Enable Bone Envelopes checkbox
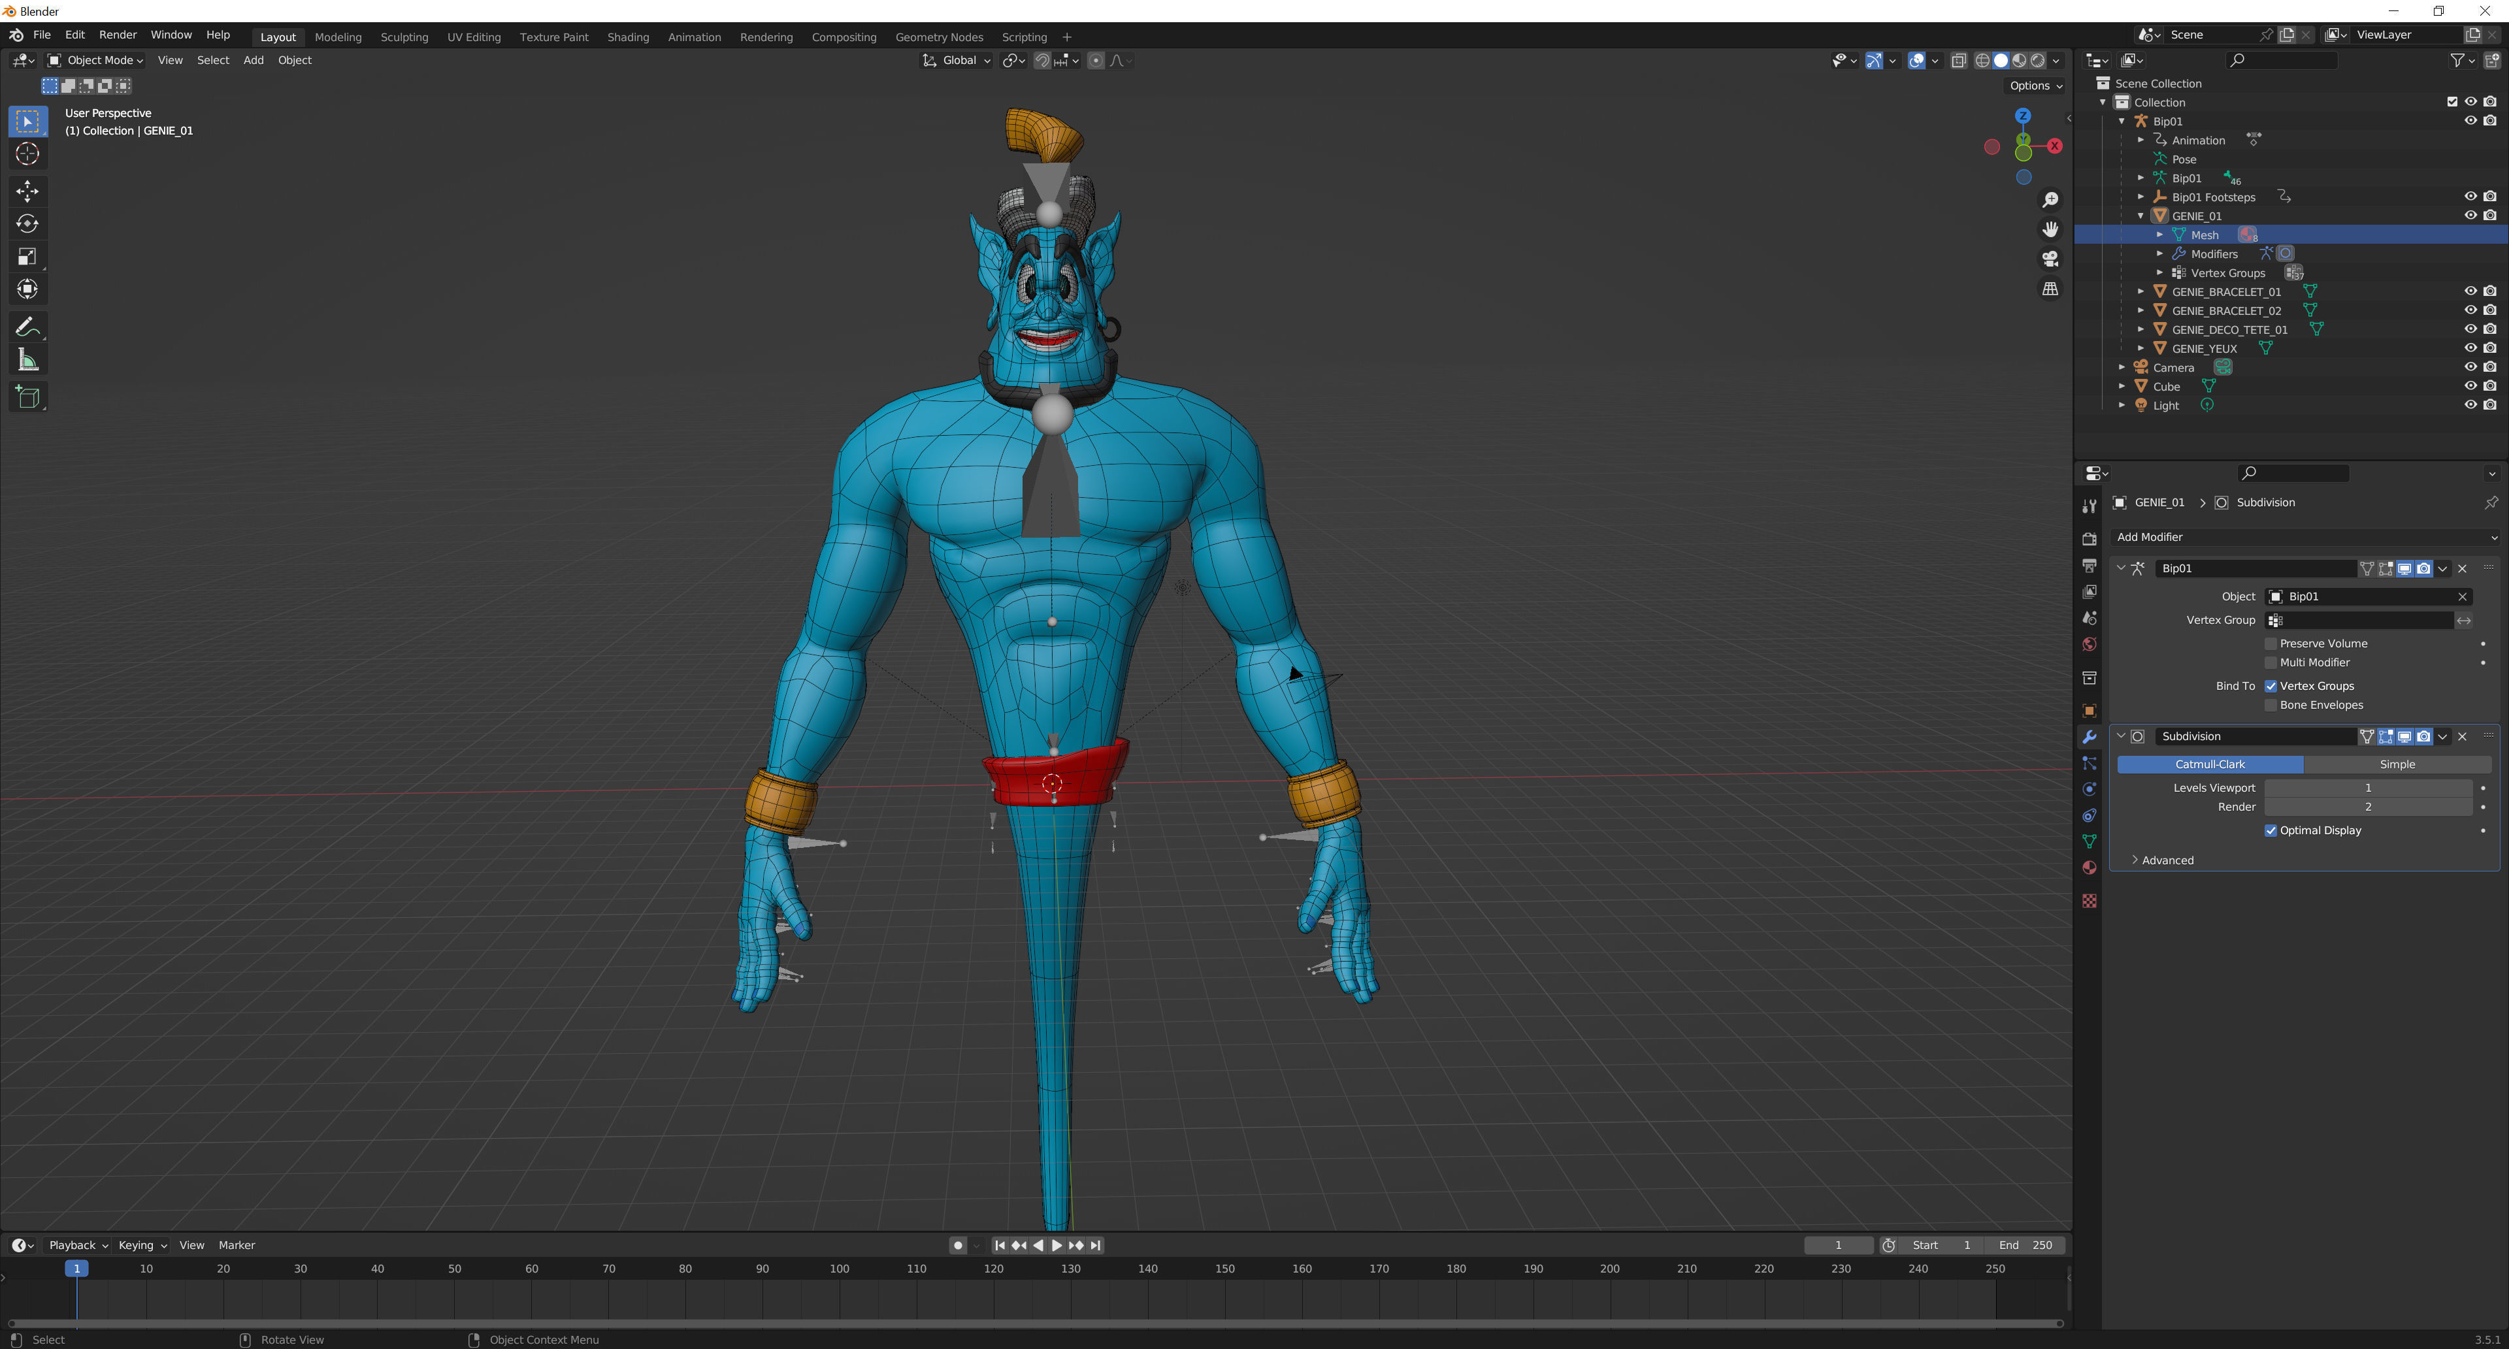This screenshot has height=1349, width=2509. (2271, 705)
